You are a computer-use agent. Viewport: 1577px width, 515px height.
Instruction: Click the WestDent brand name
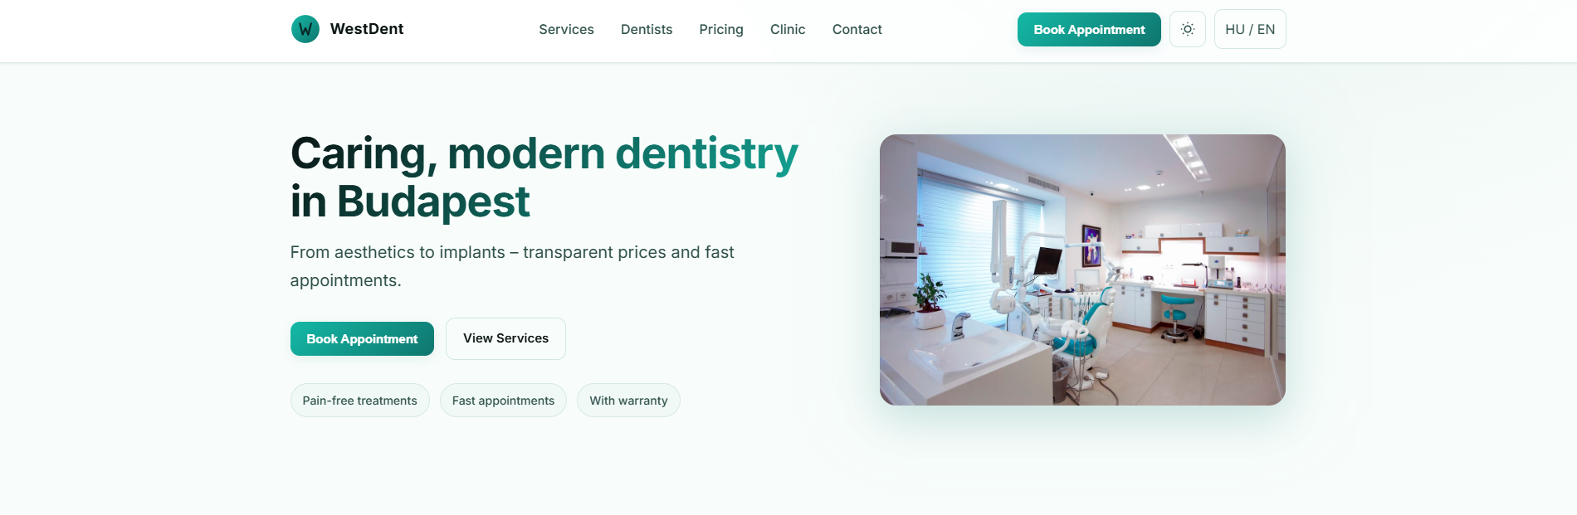tap(367, 29)
